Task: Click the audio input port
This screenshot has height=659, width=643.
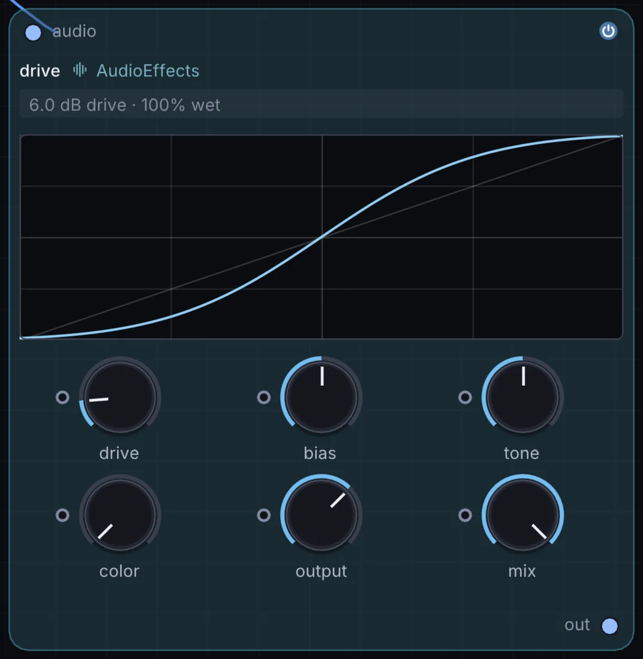Action: coord(33,33)
